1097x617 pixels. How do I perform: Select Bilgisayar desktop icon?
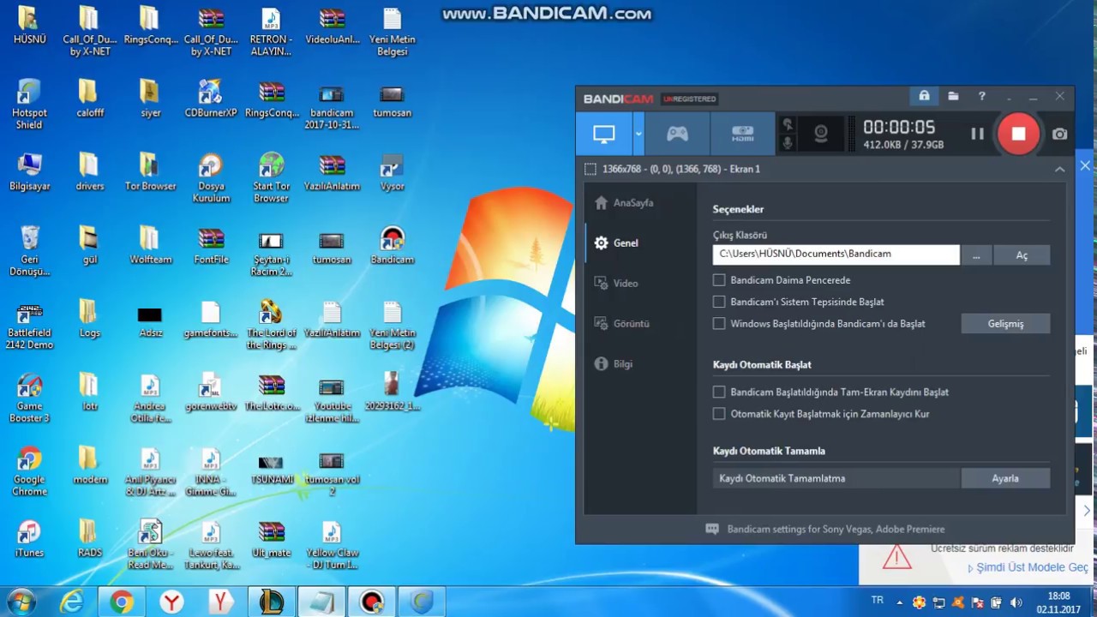click(x=29, y=171)
